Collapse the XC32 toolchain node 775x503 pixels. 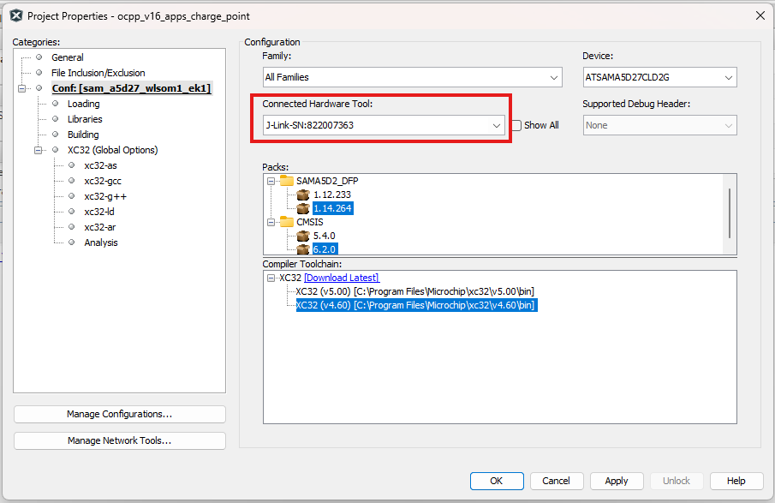(271, 278)
